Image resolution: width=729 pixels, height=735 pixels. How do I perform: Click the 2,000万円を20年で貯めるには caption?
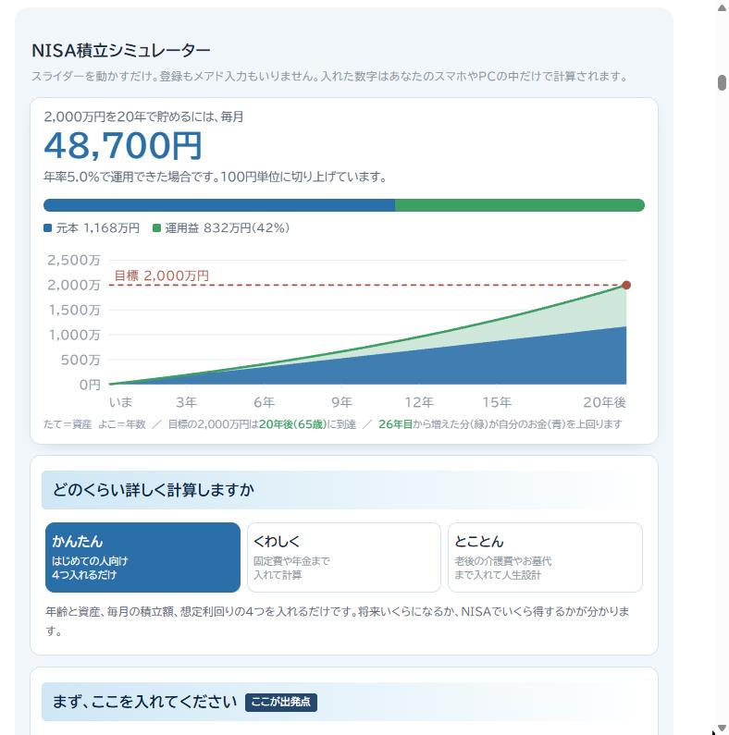143,116
